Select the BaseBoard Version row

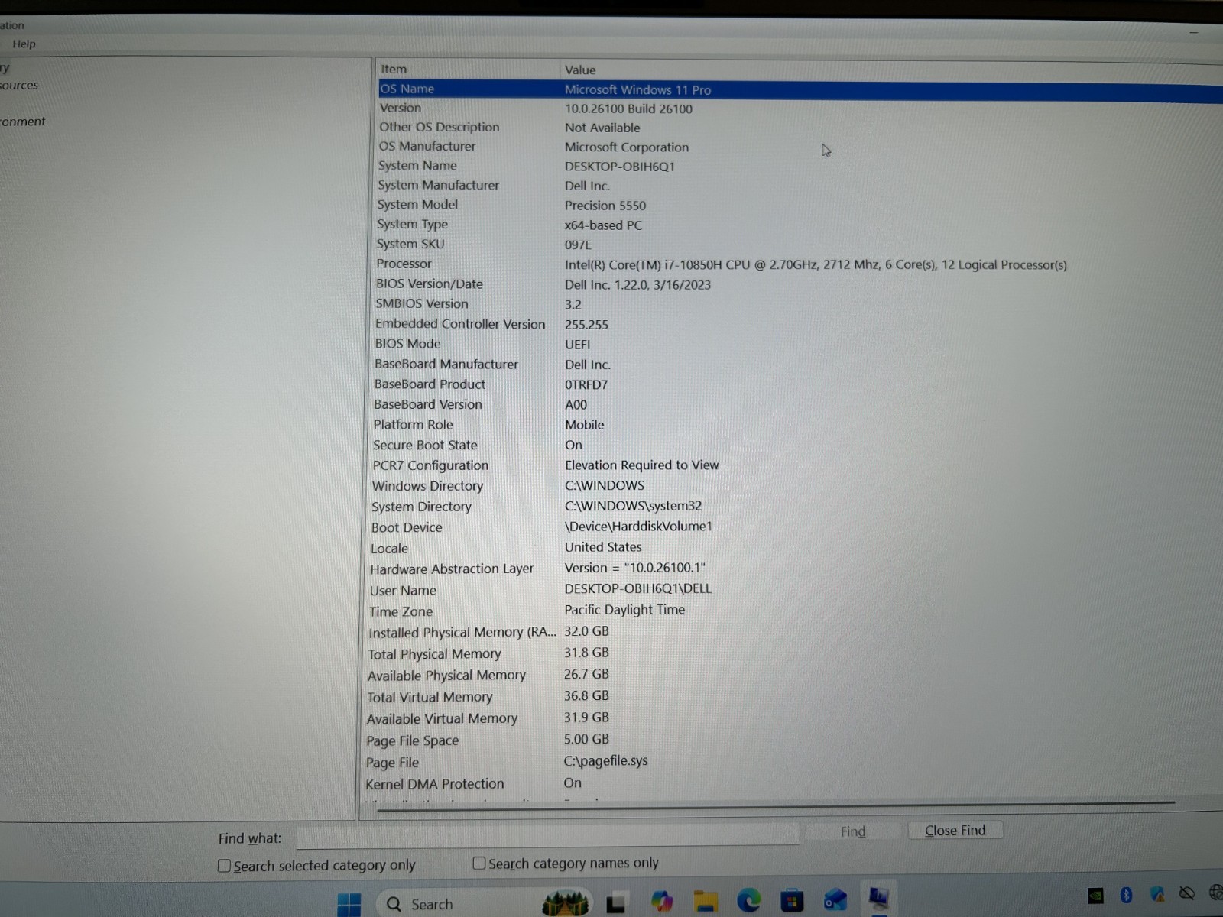800,404
